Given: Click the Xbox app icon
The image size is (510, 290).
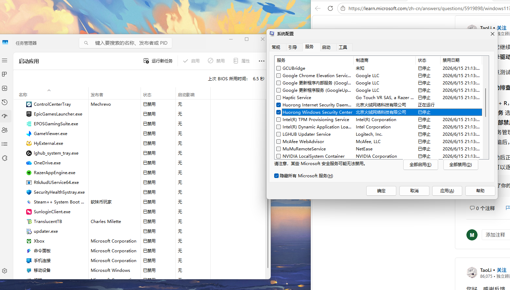Looking at the screenshot, I should (29, 241).
